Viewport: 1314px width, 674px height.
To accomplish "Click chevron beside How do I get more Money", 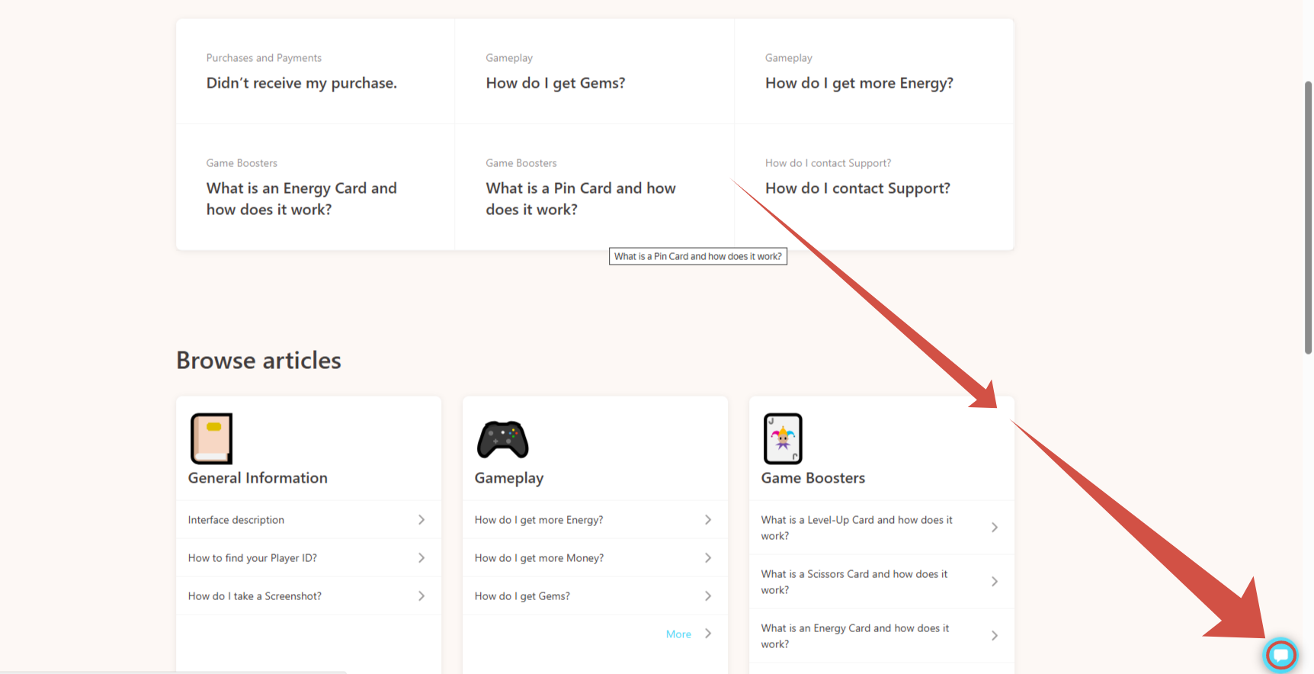I will tap(708, 558).
